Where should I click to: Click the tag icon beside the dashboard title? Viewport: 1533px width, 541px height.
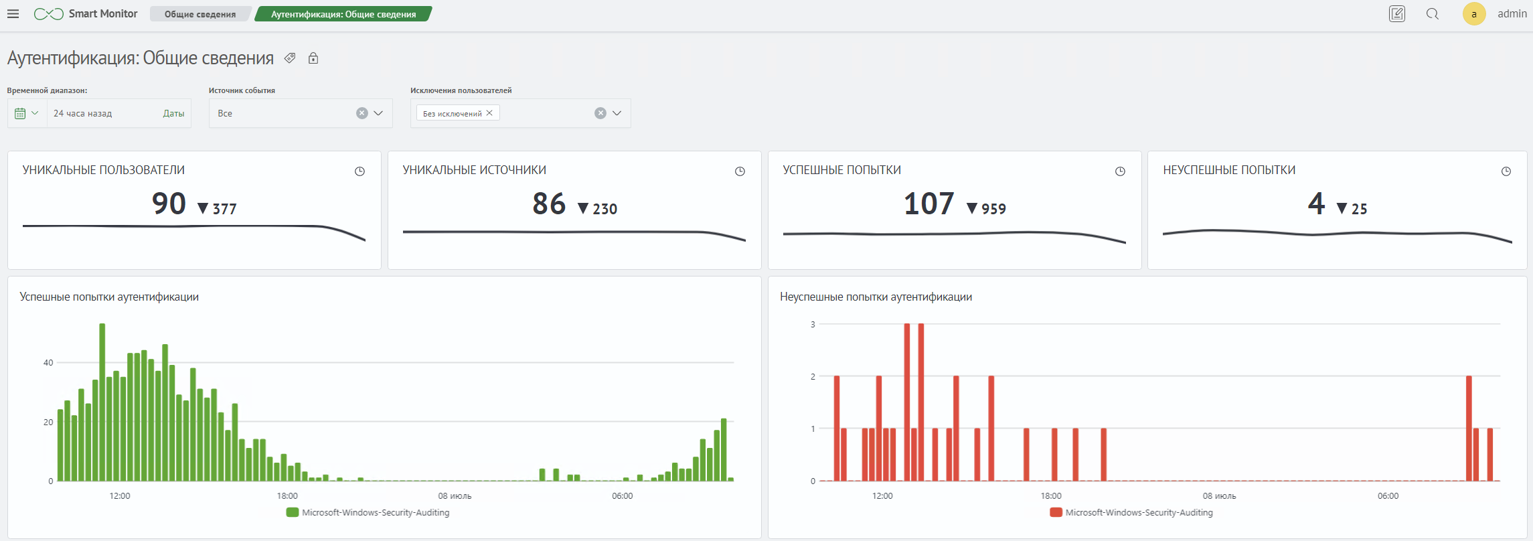click(x=290, y=58)
